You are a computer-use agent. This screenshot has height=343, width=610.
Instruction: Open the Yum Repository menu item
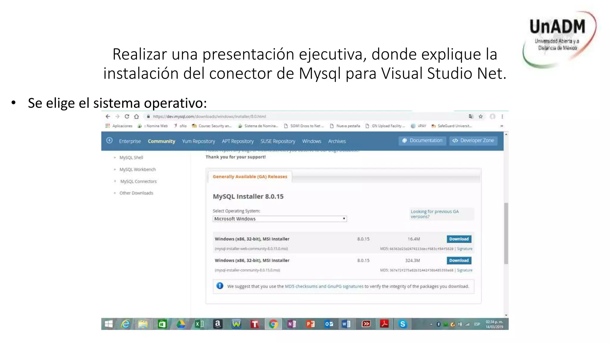[198, 141]
